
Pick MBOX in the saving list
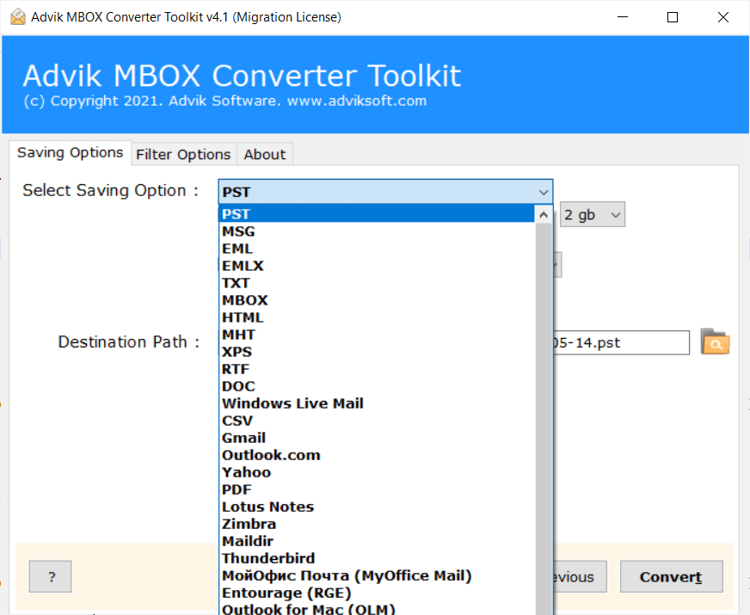(377, 300)
